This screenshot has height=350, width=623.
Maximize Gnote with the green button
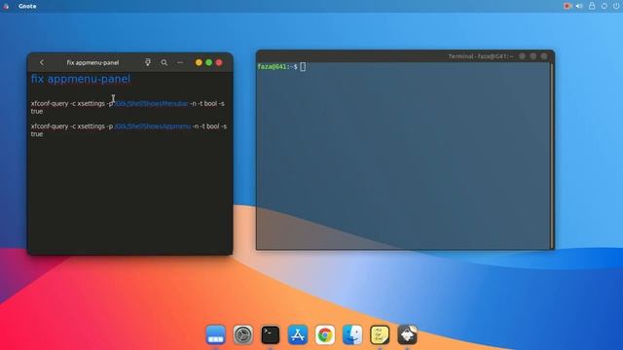point(208,62)
